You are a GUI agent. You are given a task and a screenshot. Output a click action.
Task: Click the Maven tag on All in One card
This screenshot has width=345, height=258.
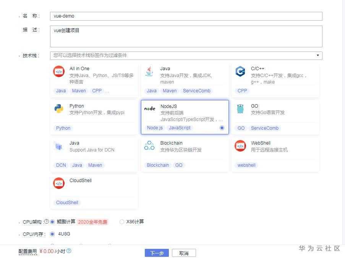pos(79,91)
